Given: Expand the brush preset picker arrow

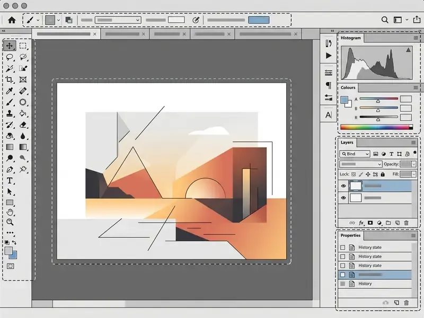Looking at the screenshot, I should (38, 20).
